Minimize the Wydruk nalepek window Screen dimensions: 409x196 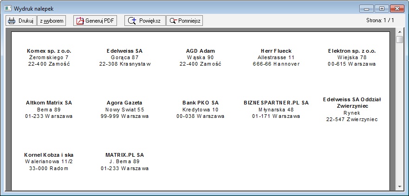click(366, 9)
